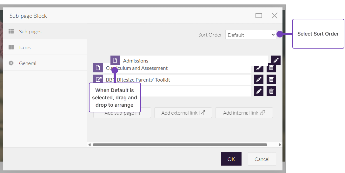Open the Sort Order dropdown
345x173 pixels.
[250, 35]
